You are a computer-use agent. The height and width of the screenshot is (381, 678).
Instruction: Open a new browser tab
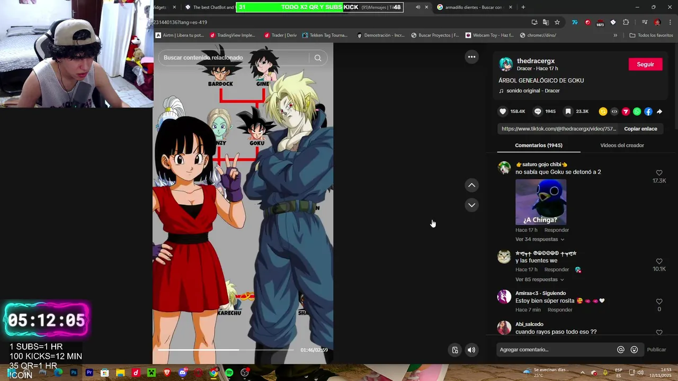coord(523,7)
